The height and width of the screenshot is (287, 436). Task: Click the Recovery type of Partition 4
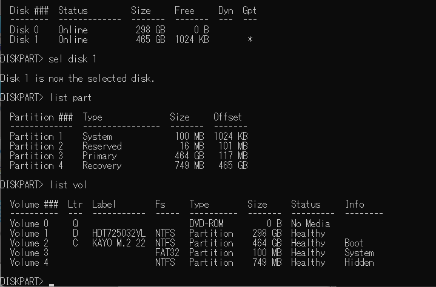point(102,166)
